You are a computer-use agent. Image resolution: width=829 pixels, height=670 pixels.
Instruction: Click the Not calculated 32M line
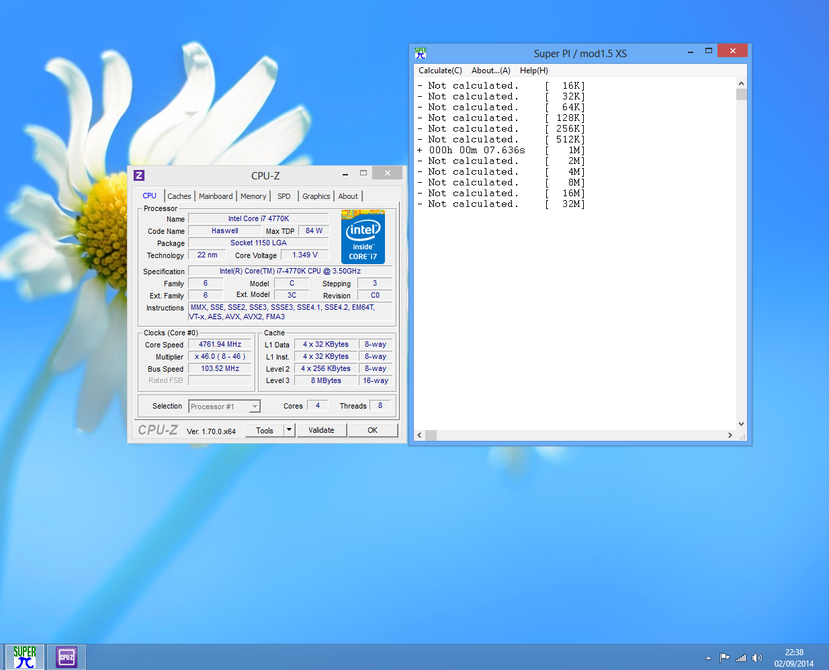pyautogui.click(x=501, y=204)
